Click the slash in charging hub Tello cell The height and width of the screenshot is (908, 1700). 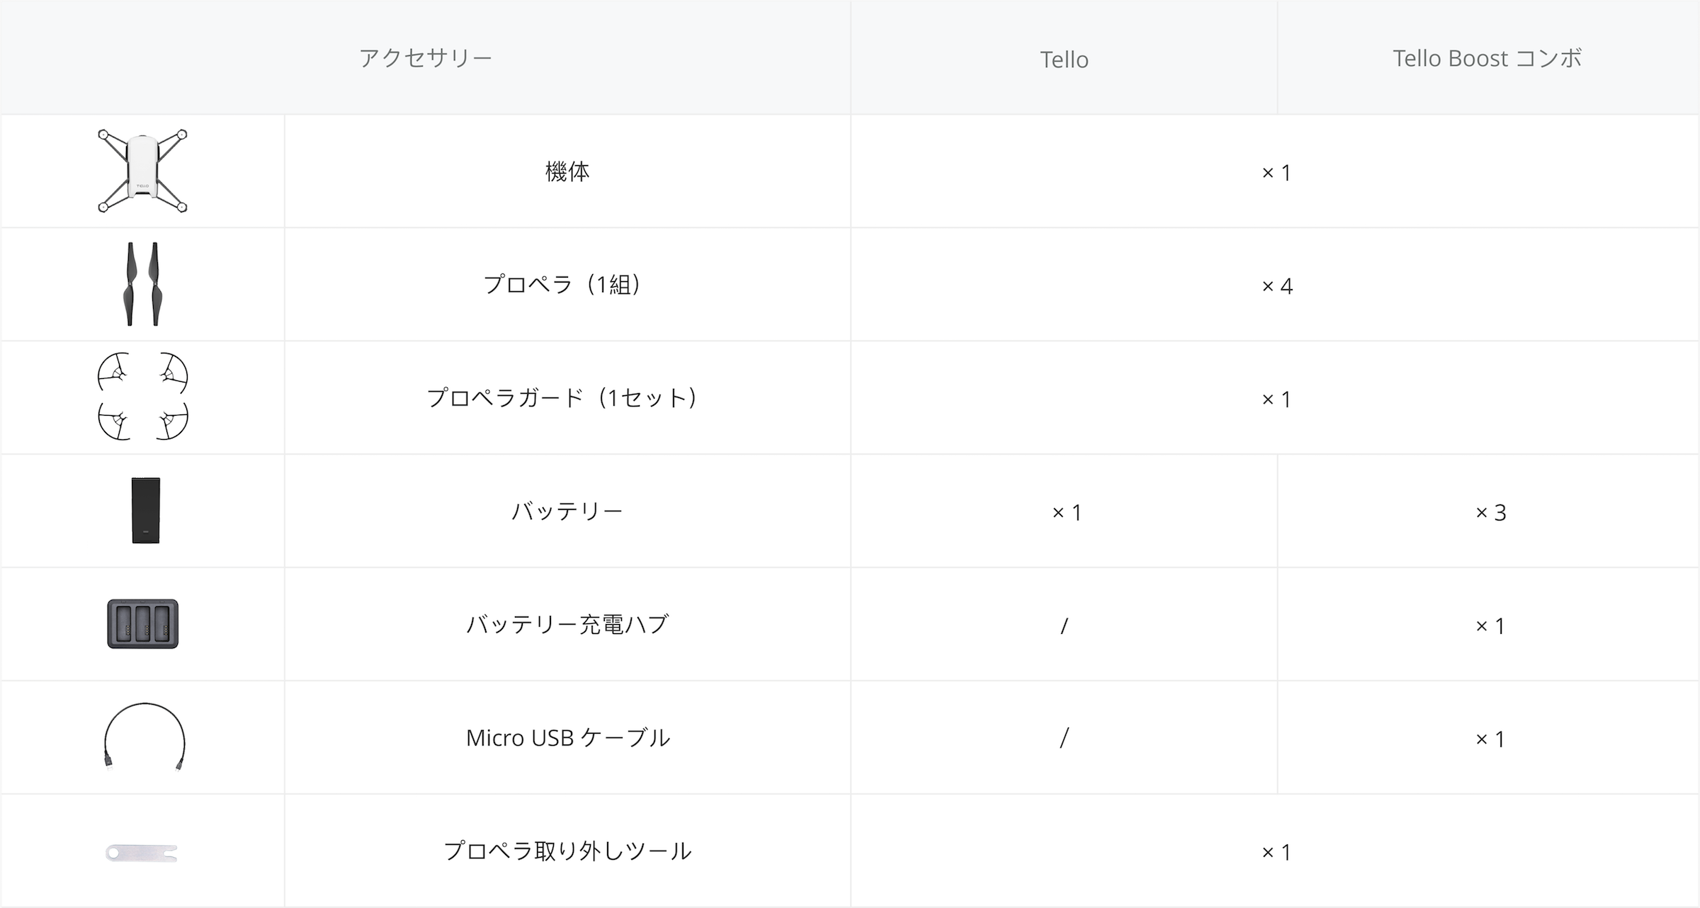[x=1064, y=625]
